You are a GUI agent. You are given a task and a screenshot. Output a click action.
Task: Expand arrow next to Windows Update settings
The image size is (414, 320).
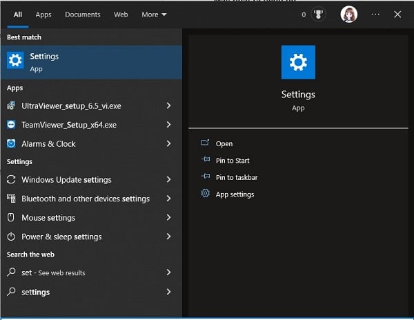click(169, 179)
